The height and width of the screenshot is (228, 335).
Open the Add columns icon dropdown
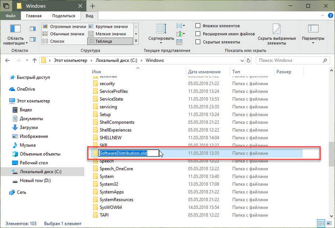point(181,34)
